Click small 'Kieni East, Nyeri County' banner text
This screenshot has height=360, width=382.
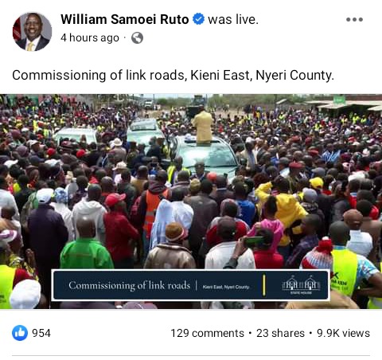click(x=226, y=287)
